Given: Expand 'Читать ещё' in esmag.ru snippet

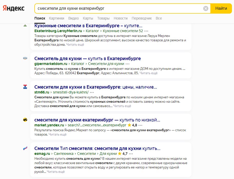Looking at the screenshot, I should 56,172.
